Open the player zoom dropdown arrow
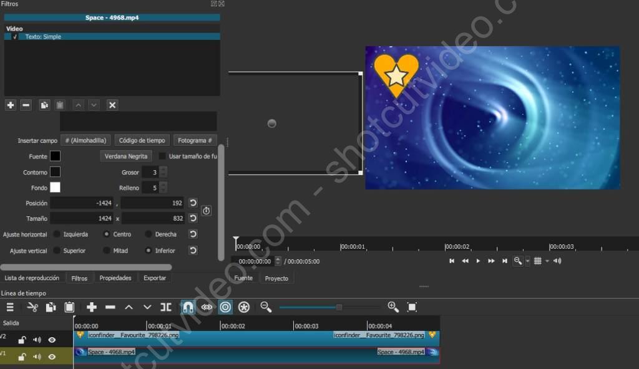The width and height of the screenshot is (639, 369). 527,261
